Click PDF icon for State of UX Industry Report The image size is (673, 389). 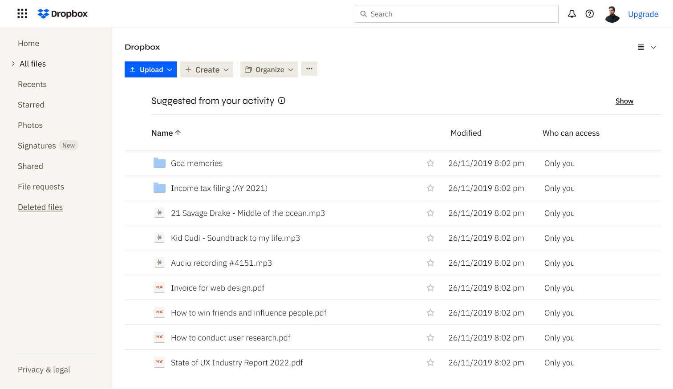(159, 362)
